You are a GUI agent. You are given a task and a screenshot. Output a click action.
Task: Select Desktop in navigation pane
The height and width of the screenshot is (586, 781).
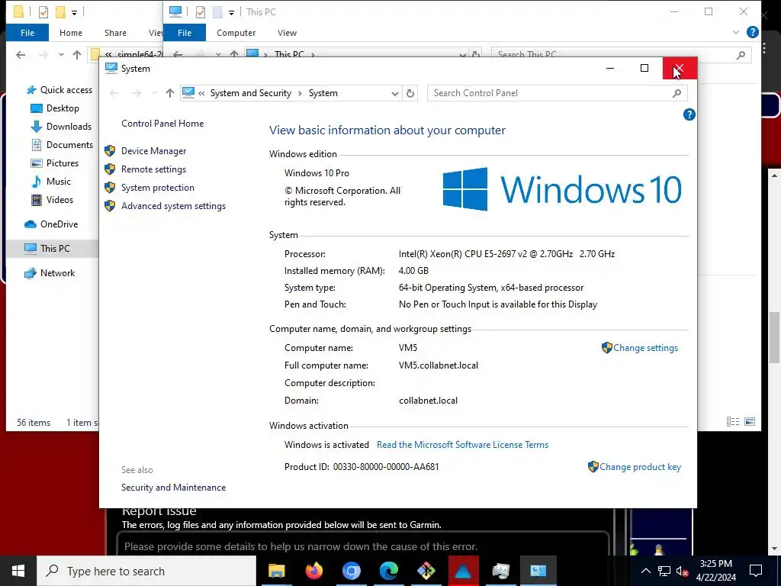click(63, 108)
